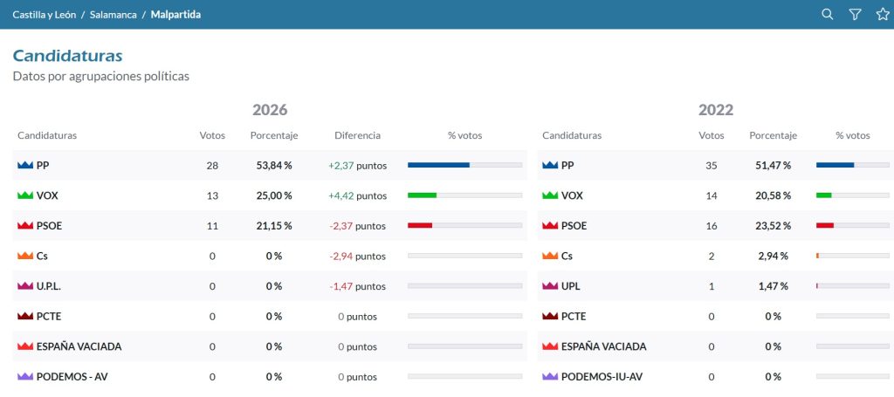This screenshot has width=894, height=397.
Task: Click the Porcentaje header in 2022 table
Action: 774,135
